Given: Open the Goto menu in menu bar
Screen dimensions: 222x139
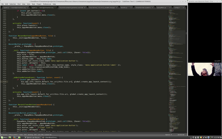Looking at the screenshot, I should 29,4.
